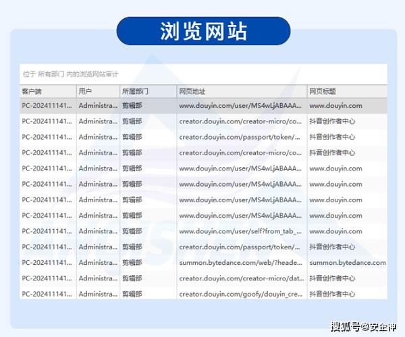Click Administra... in the goofy/douyin_cre row
Image resolution: width=405 pixels, height=337 pixels.
tap(98, 294)
